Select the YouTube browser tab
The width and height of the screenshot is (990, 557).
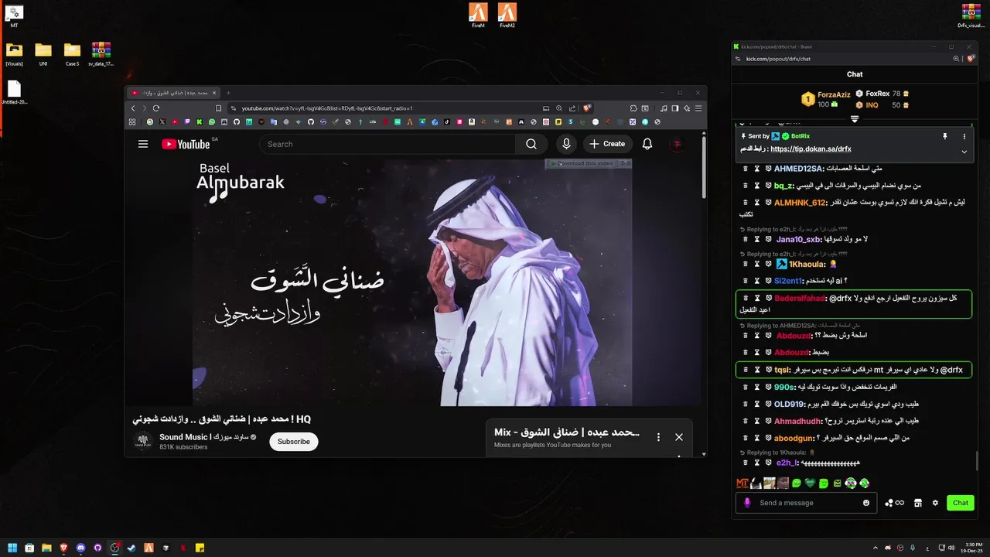pyautogui.click(x=175, y=93)
